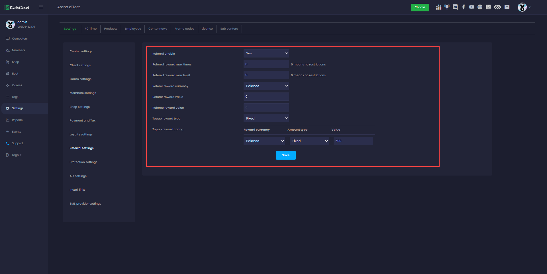The height and width of the screenshot is (274, 547).
Task: Expand the admin profile avatar menu
Action: (524, 7)
